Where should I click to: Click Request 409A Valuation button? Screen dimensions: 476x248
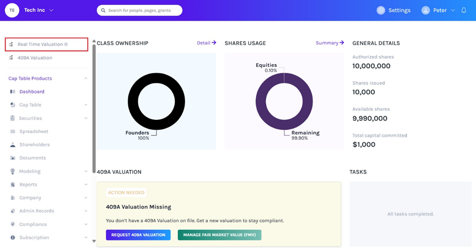[138, 235]
